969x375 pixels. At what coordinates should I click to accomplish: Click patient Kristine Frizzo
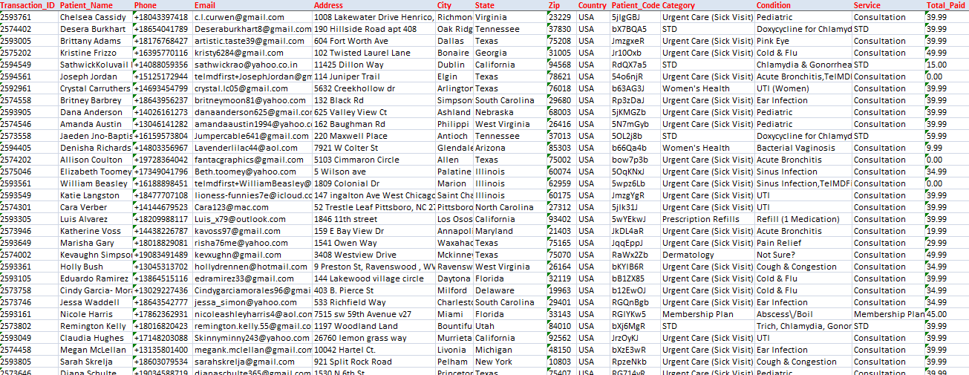[x=95, y=53]
